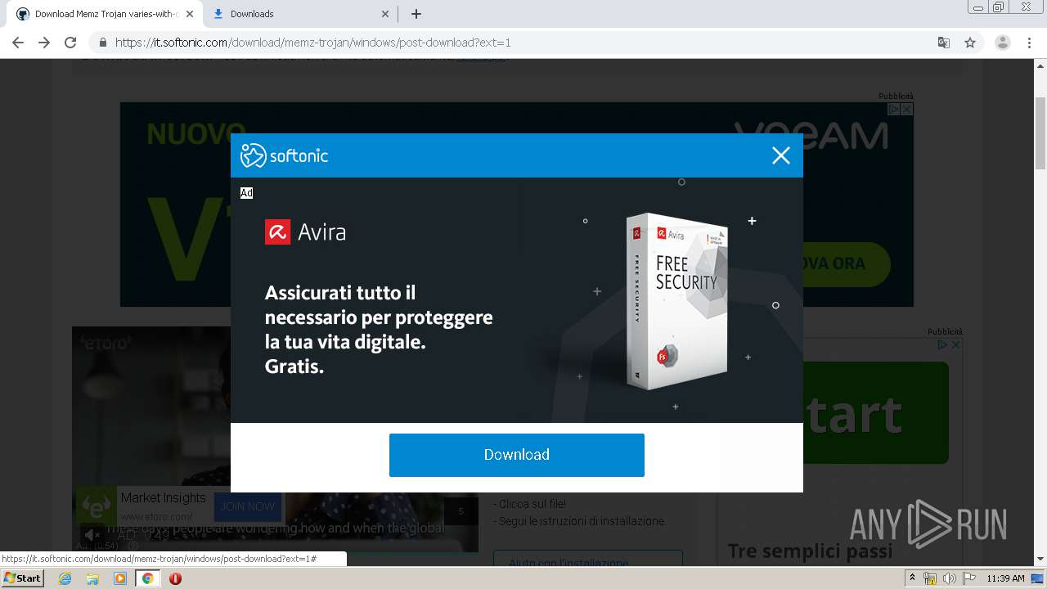Viewport: 1047px width, 589px height.
Task: Click the video skip countdown box
Action: (461, 511)
